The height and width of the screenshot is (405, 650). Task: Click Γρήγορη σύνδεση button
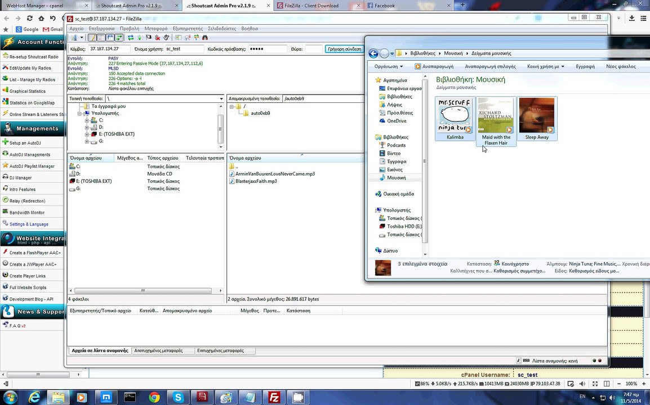[x=344, y=49]
